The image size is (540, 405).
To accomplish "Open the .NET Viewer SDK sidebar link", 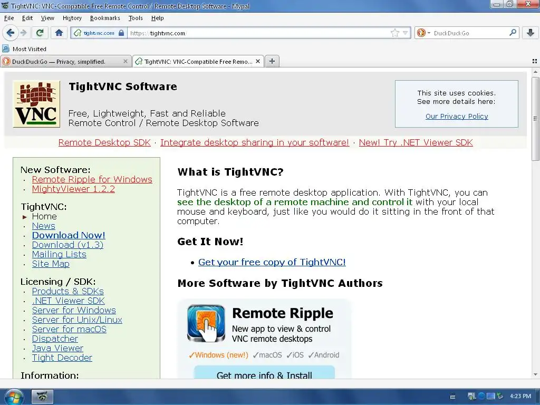I will (68, 301).
